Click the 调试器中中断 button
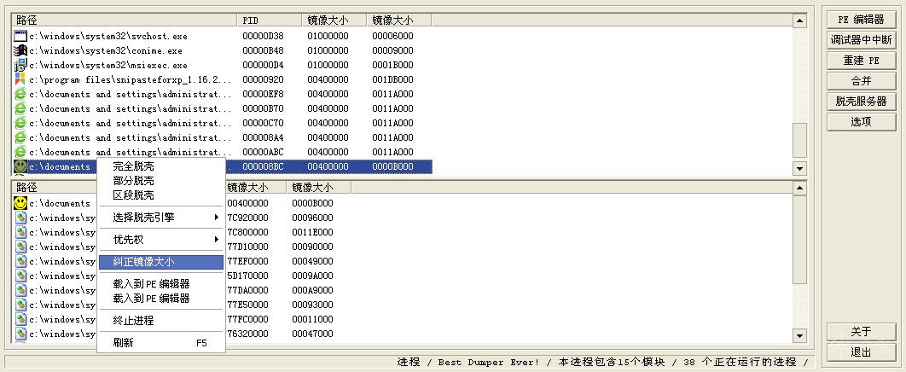This screenshot has width=906, height=372. (x=861, y=40)
